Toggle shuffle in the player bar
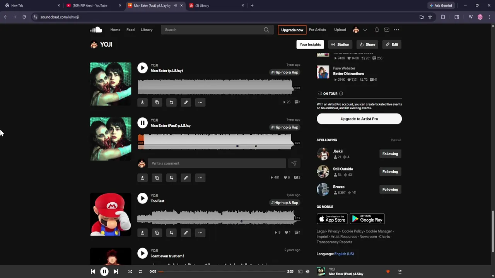495x278 pixels. coord(130,272)
